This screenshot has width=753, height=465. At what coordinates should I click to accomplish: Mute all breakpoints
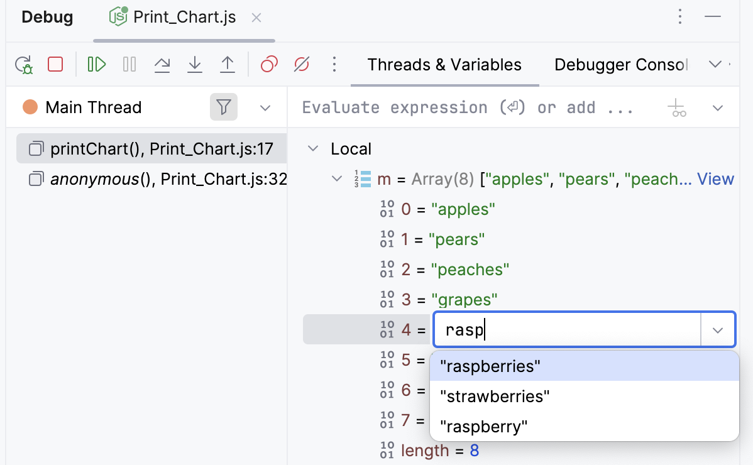click(x=300, y=64)
